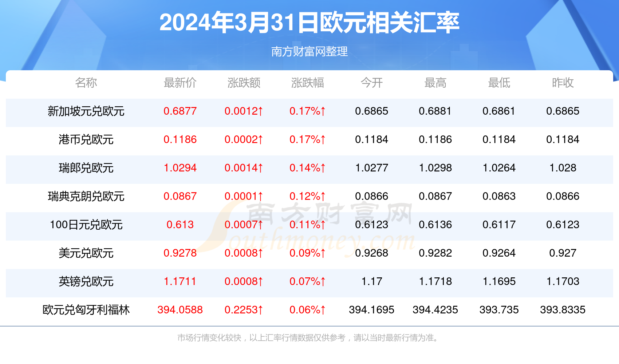Click 0.17%↑ in 新加坡元 row
This screenshot has height=364, width=619.
[307, 111]
